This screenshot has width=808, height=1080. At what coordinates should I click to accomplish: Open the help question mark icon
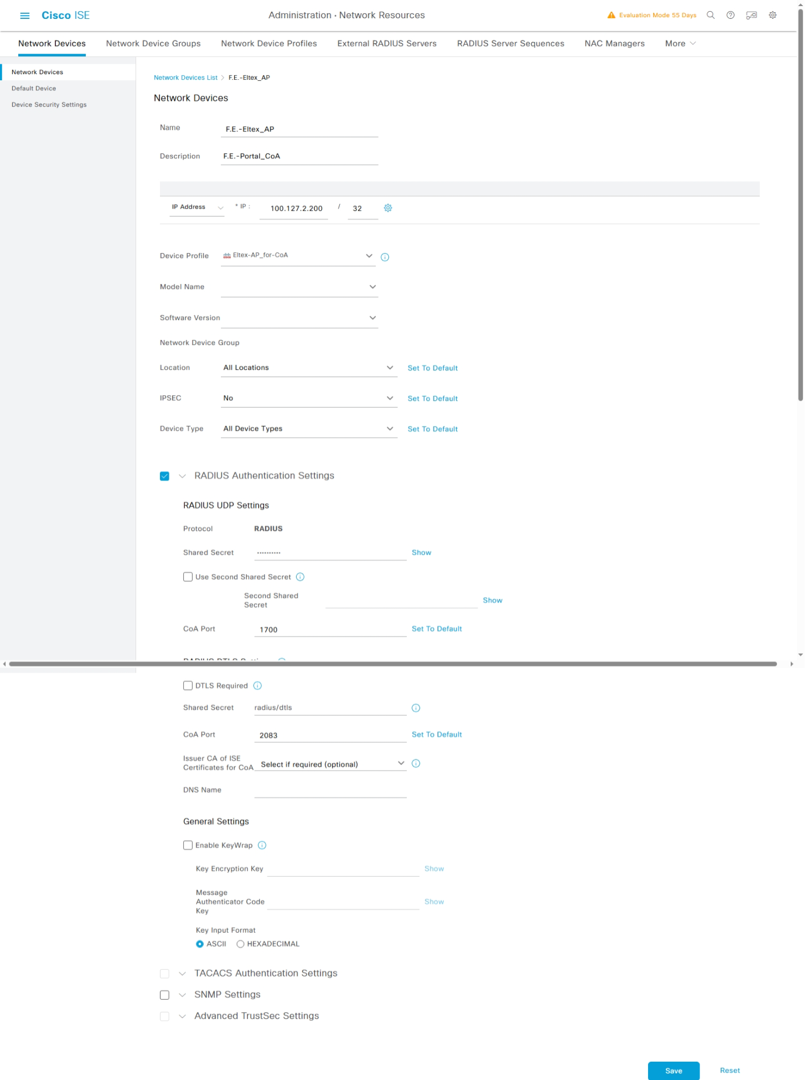pyautogui.click(x=731, y=15)
